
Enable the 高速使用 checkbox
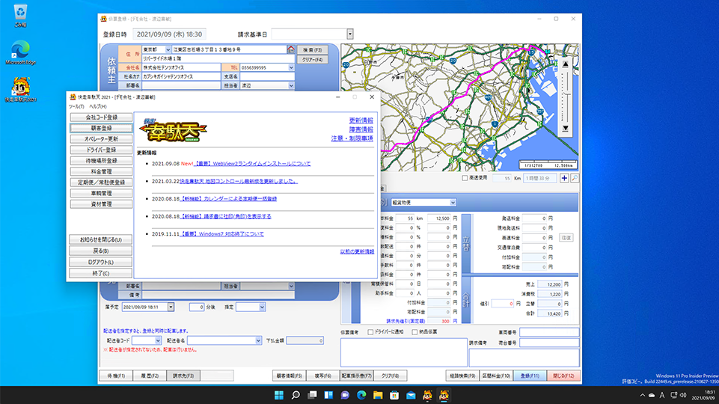point(465,179)
